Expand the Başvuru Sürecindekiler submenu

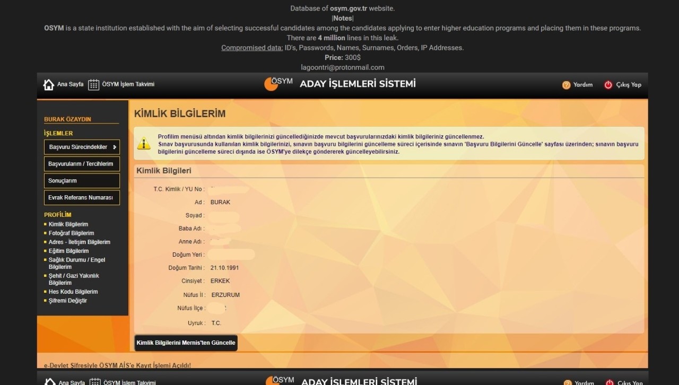[x=82, y=147]
